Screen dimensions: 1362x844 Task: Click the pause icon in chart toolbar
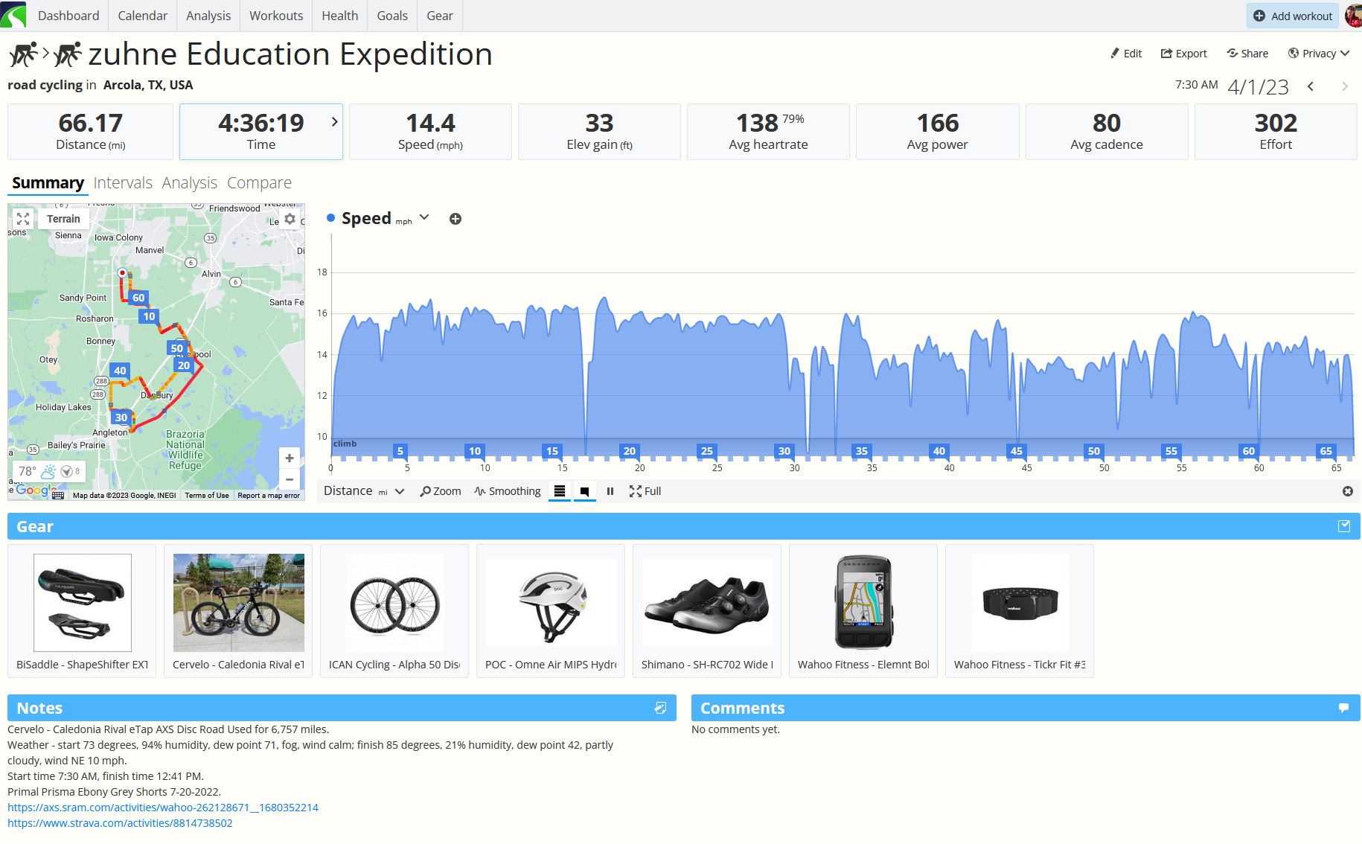coord(610,491)
